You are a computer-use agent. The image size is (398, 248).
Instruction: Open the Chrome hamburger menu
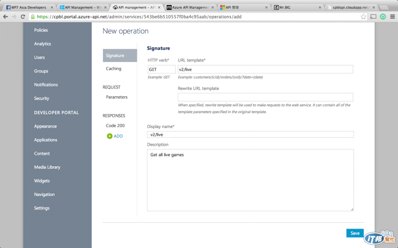coord(393,17)
